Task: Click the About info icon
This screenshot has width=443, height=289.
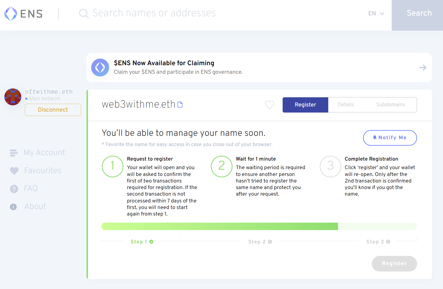Action: click(x=13, y=207)
